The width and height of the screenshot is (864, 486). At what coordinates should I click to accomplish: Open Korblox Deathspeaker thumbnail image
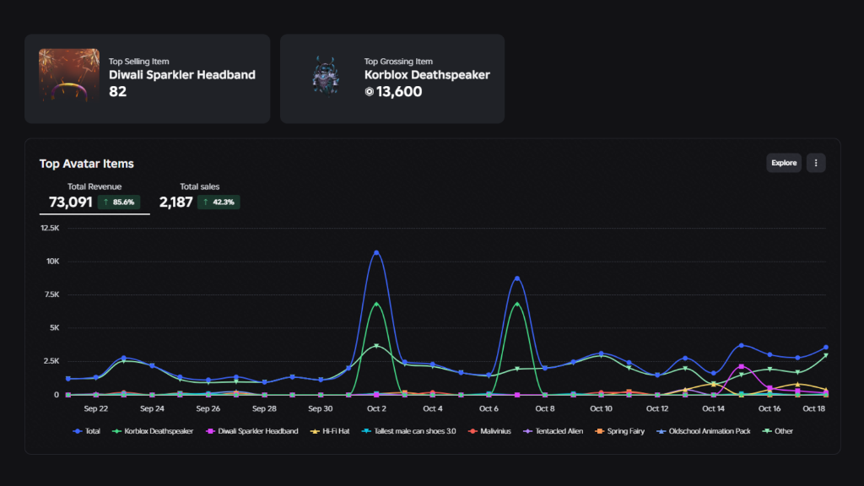point(325,76)
